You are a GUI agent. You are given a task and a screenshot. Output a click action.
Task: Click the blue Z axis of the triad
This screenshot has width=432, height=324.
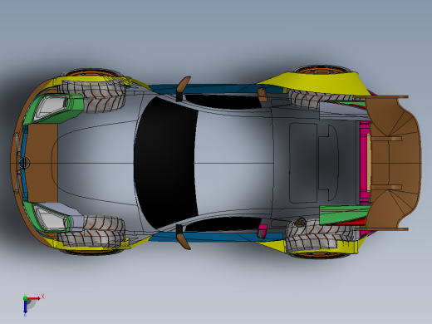click(25, 307)
